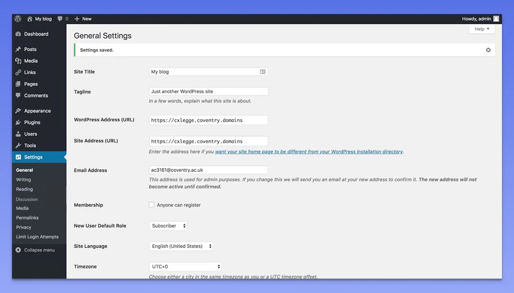The width and height of the screenshot is (514, 293).
Task: Open the Howdy, admin account menu
Action: coord(480,19)
